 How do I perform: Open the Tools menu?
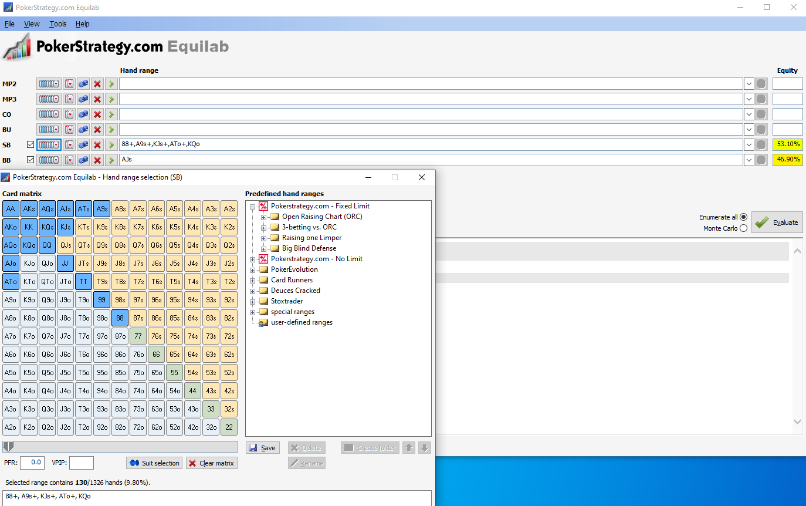58,24
